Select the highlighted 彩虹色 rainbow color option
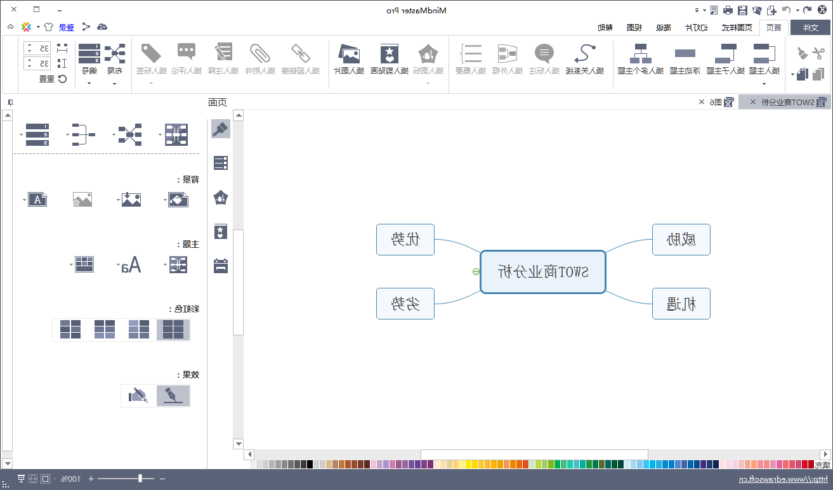This screenshot has width=833, height=490. pyautogui.click(x=173, y=330)
